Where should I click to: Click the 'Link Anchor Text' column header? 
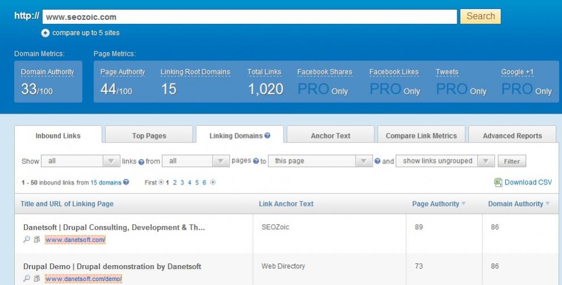pyautogui.click(x=286, y=204)
